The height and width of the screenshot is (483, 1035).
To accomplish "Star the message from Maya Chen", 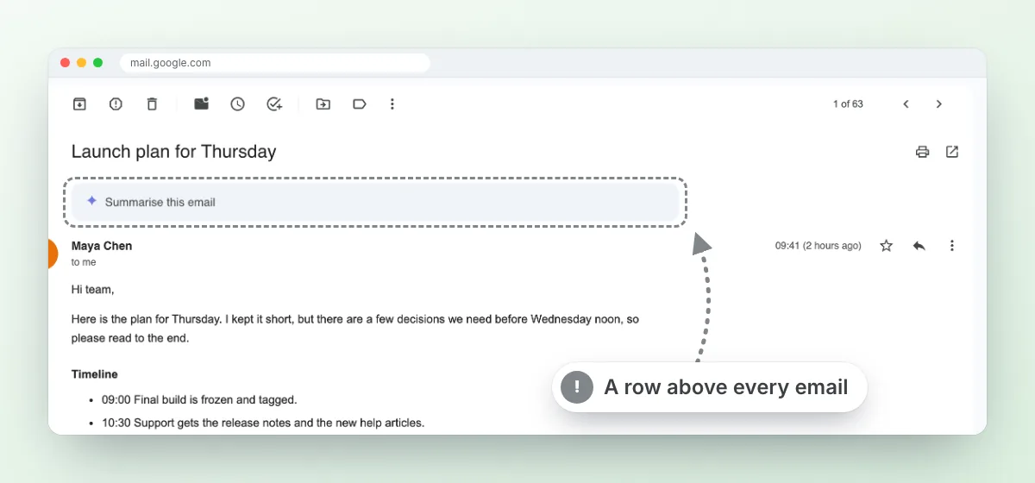I will click(886, 246).
